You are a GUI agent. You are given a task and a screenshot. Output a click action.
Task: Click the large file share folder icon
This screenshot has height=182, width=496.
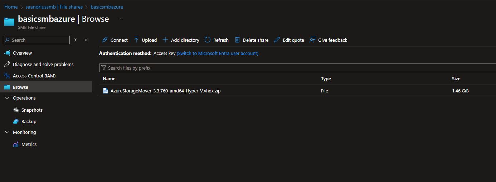(9, 21)
